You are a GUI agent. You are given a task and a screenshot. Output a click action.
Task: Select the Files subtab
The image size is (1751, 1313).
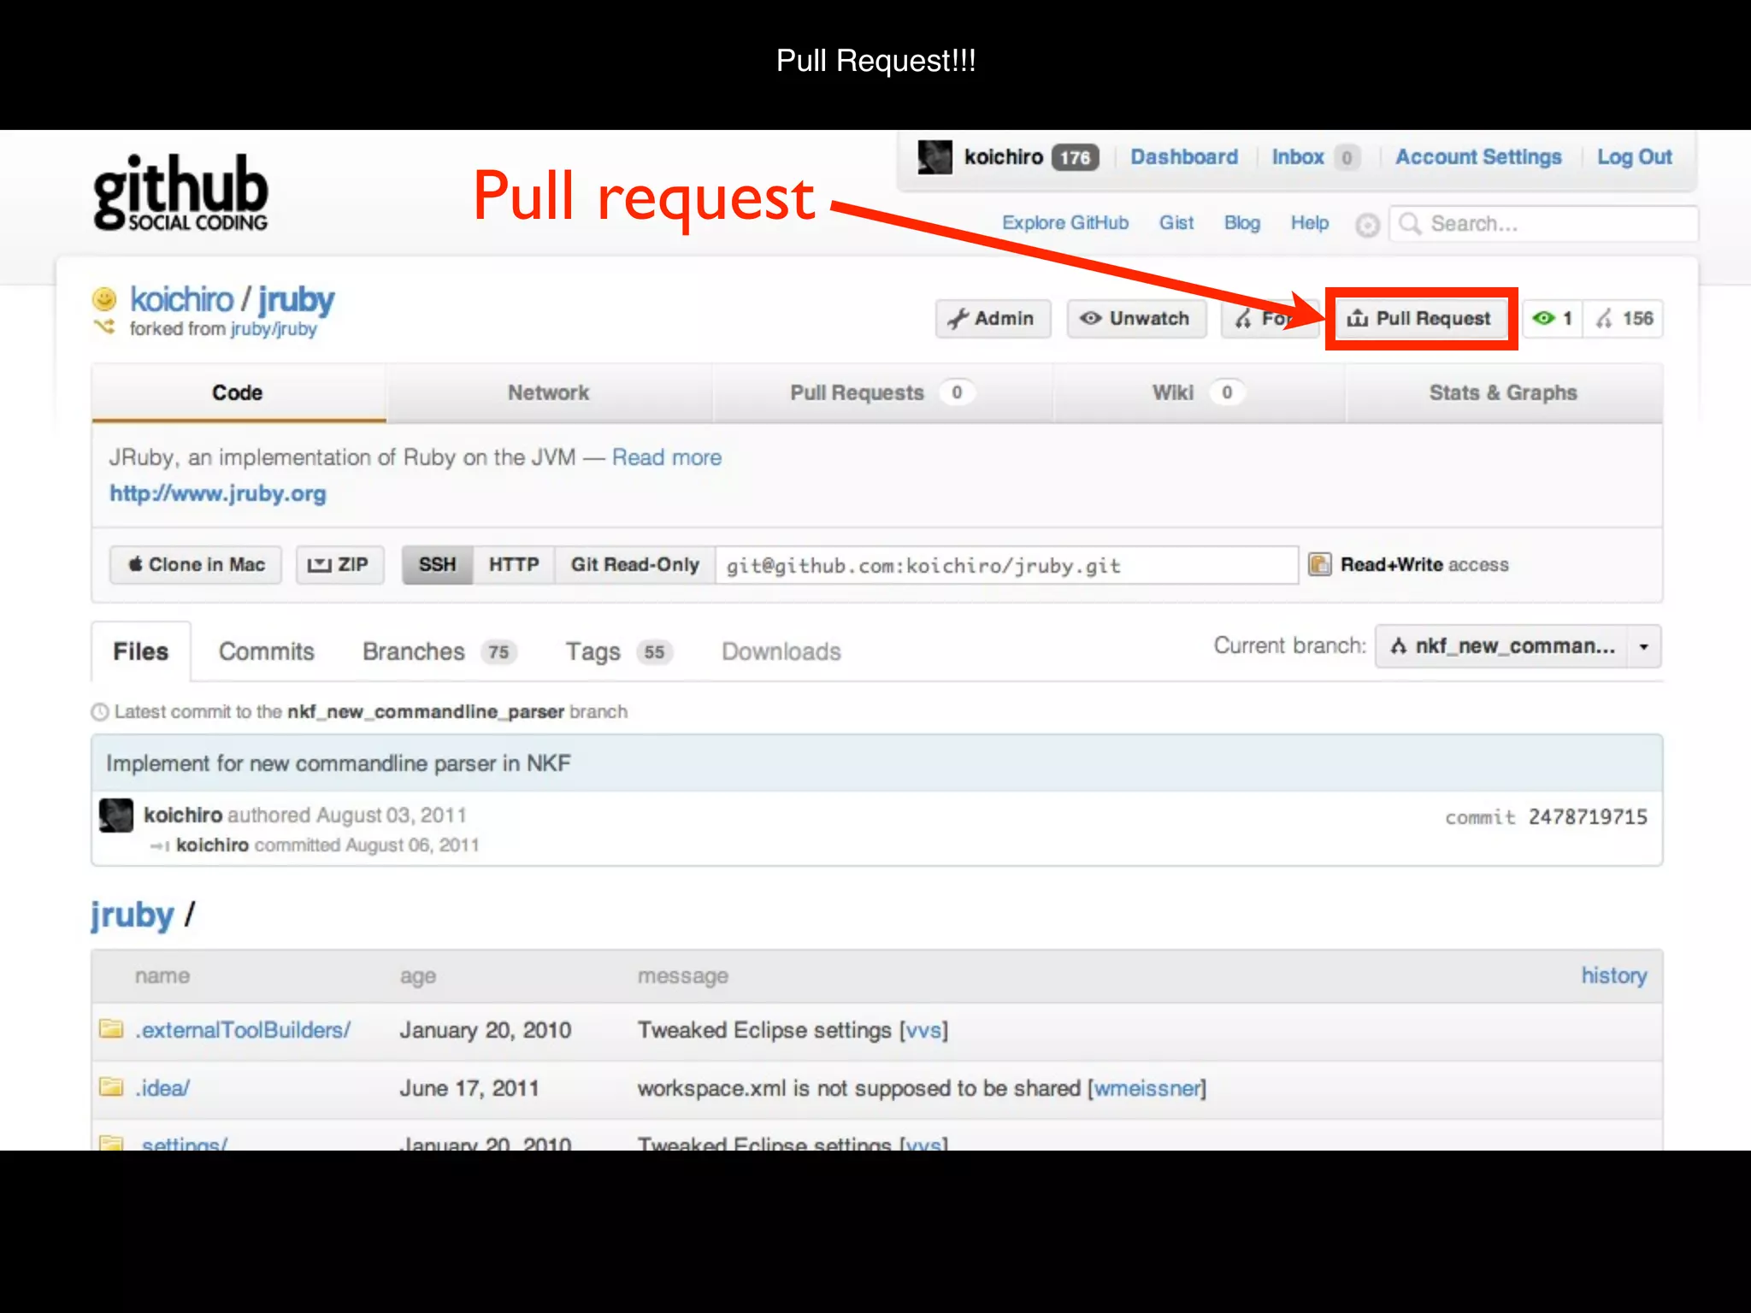tap(141, 651)
